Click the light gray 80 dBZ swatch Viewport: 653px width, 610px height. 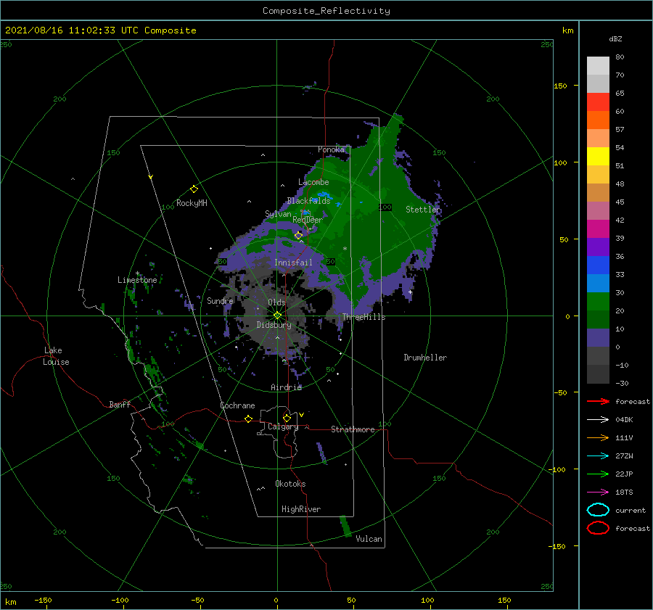point(598,66)
